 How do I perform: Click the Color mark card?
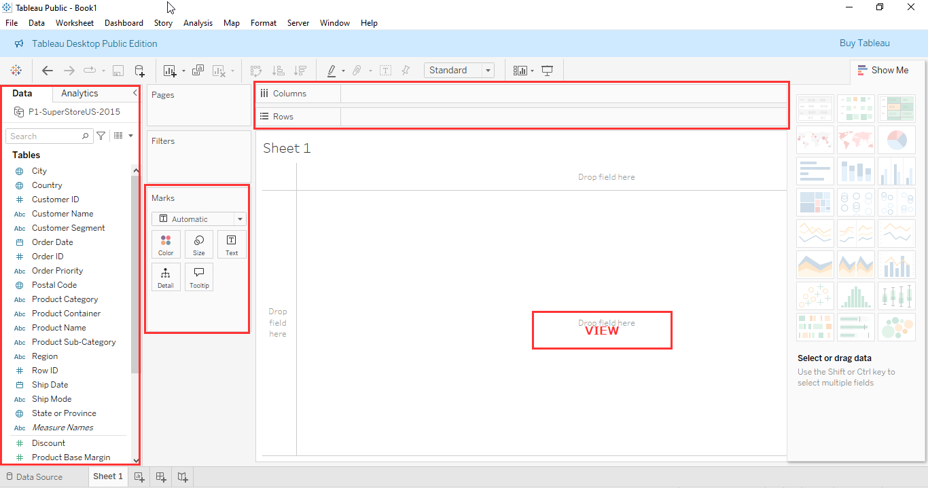click(x=166, y=244)
